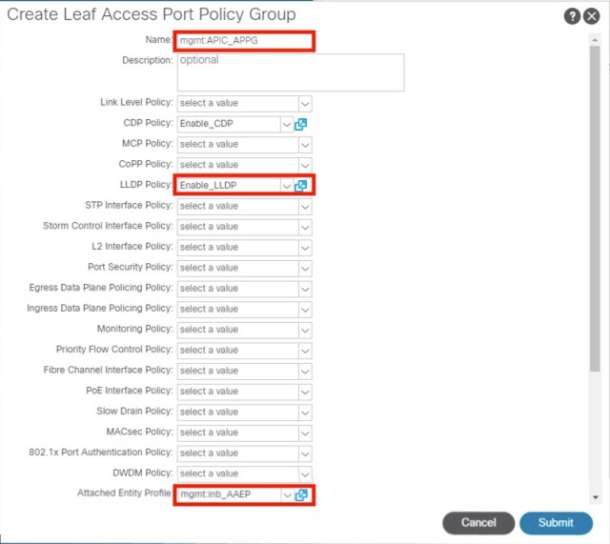The width and height of the screenshot is (610, 544).
Task: Click the Submit button
Action: (556, 522)
